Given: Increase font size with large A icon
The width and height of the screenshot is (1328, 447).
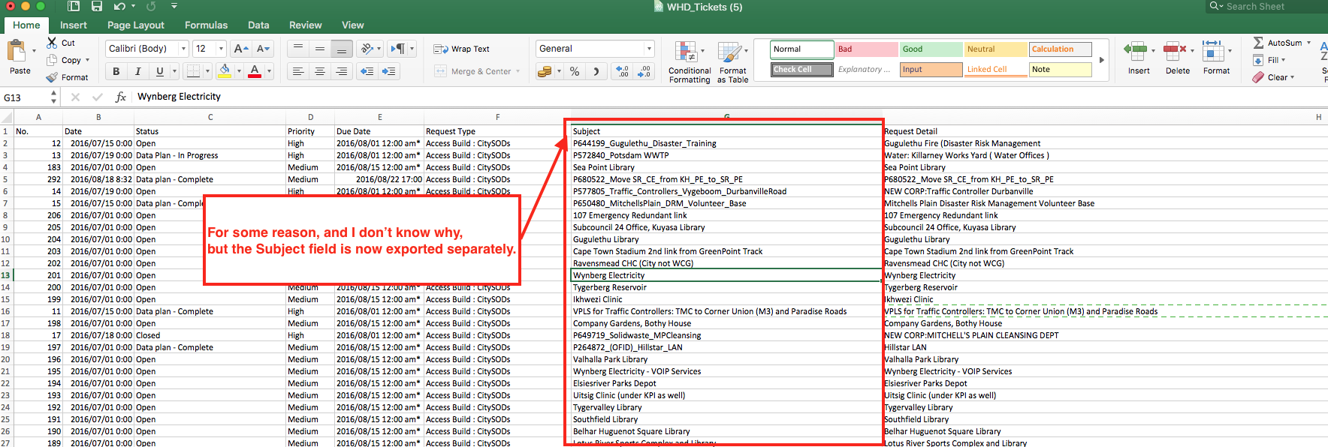Looking at the screenshot, I should [x=240, y=49].
